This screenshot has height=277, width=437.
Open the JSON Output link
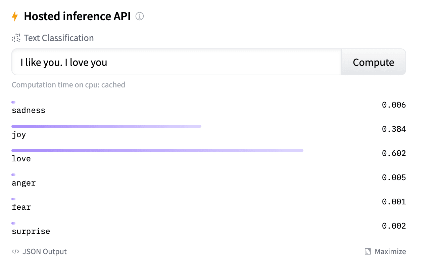point(39,251)
